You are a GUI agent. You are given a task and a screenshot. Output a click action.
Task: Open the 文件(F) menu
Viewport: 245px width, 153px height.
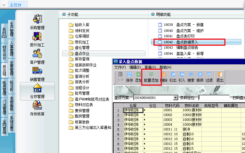[120, 67]
